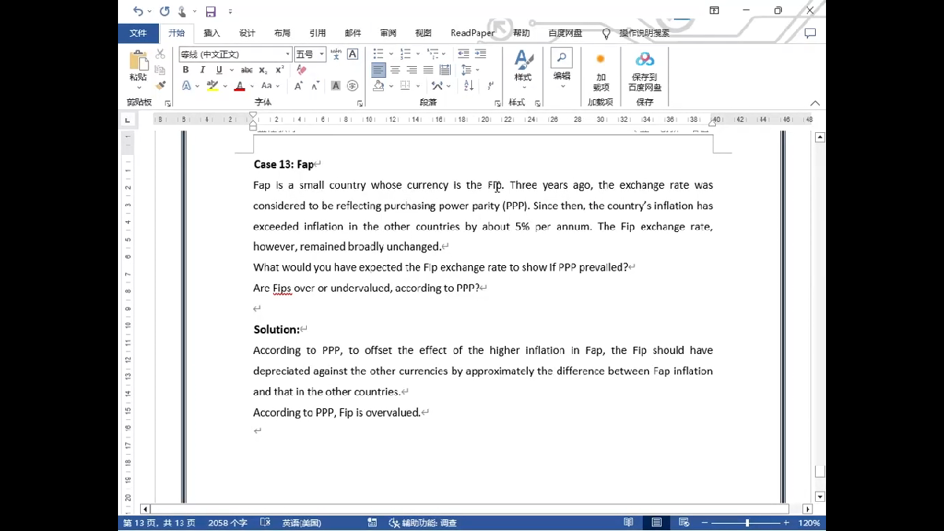Toggle italic formatting
The width and height of the screenshot is (944, 531).
point(202,70)
